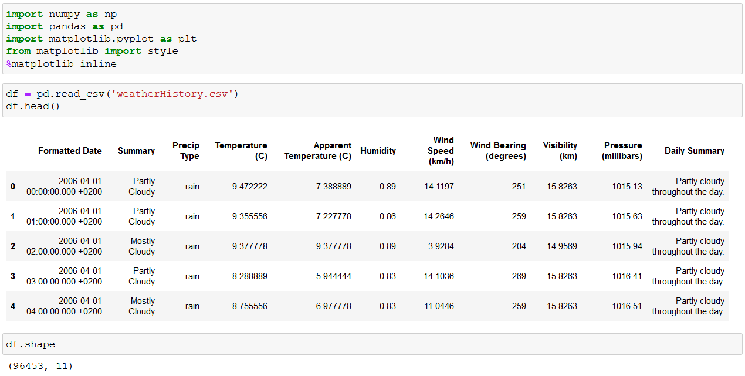Select the Temperature (C) column header
The height and width of the screenshot is (376, 745).
click(x=241, y=151)
